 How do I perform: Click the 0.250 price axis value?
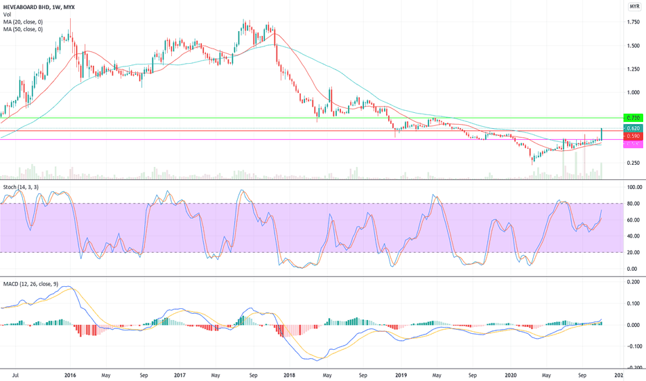tap(634, 163)
